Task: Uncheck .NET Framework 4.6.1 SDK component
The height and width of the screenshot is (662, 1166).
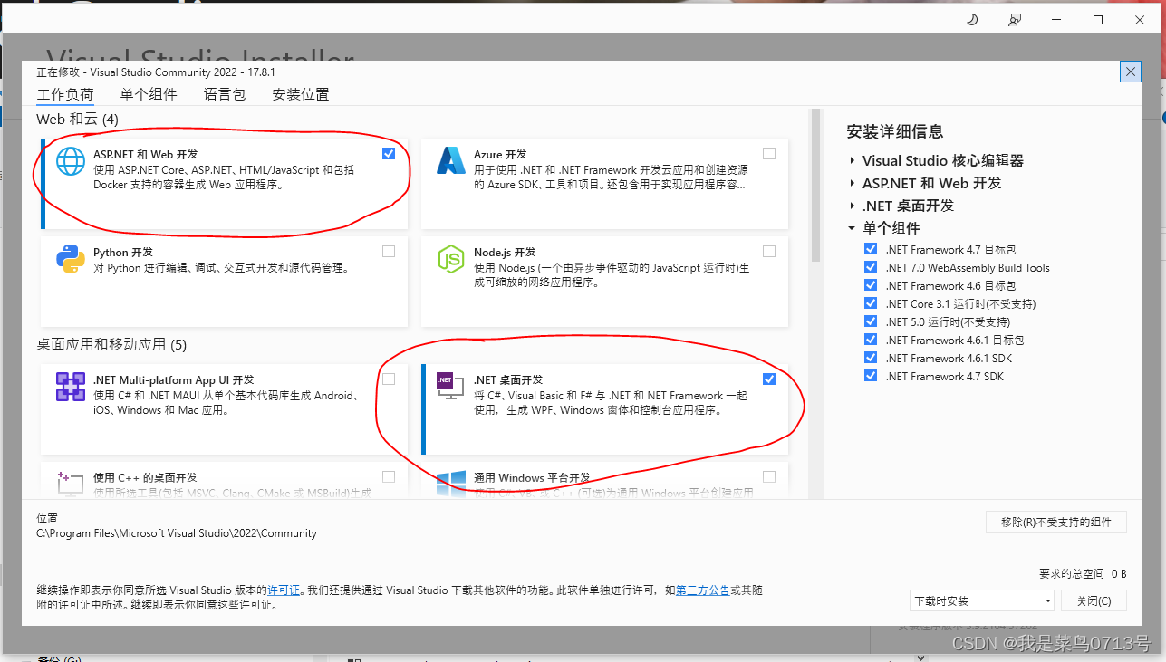Action: pyautogui.click(x=871, y=358)
